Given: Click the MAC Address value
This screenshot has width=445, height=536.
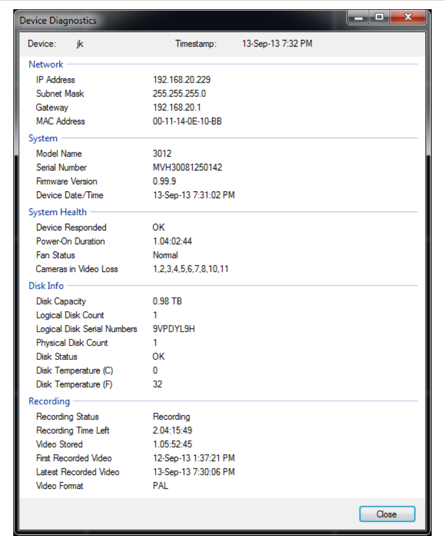Looking at the screenshot, I should click(x=187, y=121).
